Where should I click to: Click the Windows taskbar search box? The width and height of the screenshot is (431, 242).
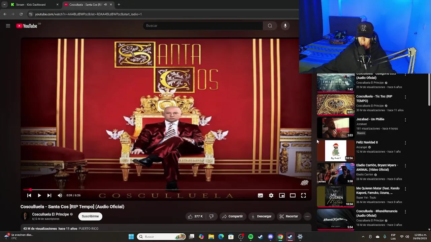click(161, 237)
